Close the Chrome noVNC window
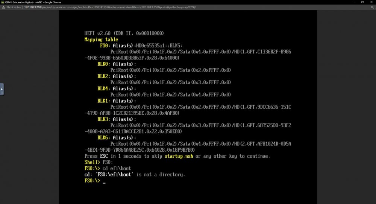Screen dimensions: 376x204 tap(371, 2)
